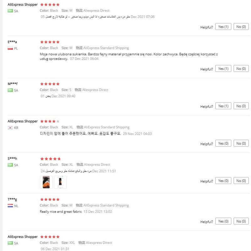Click Yes (0) on the Korean review
The image size is (251, 251).
point(223,143)
